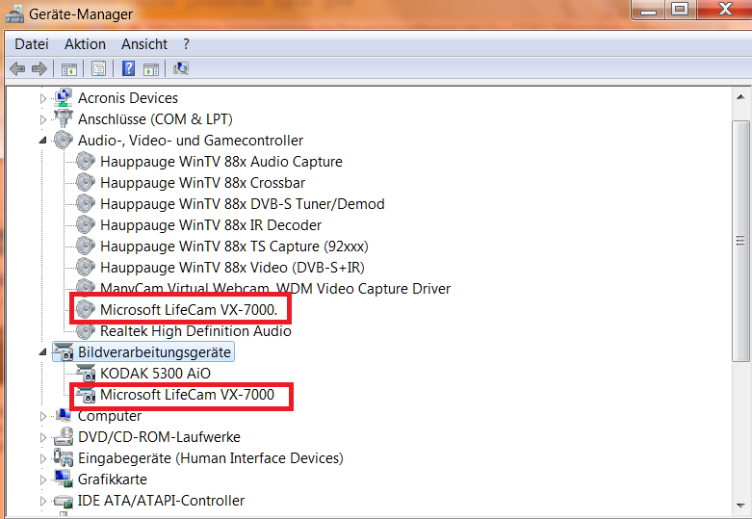Click the Eingabegeräte category icon
The width and height of the screenshot is (752, 519).
[64, 457]
